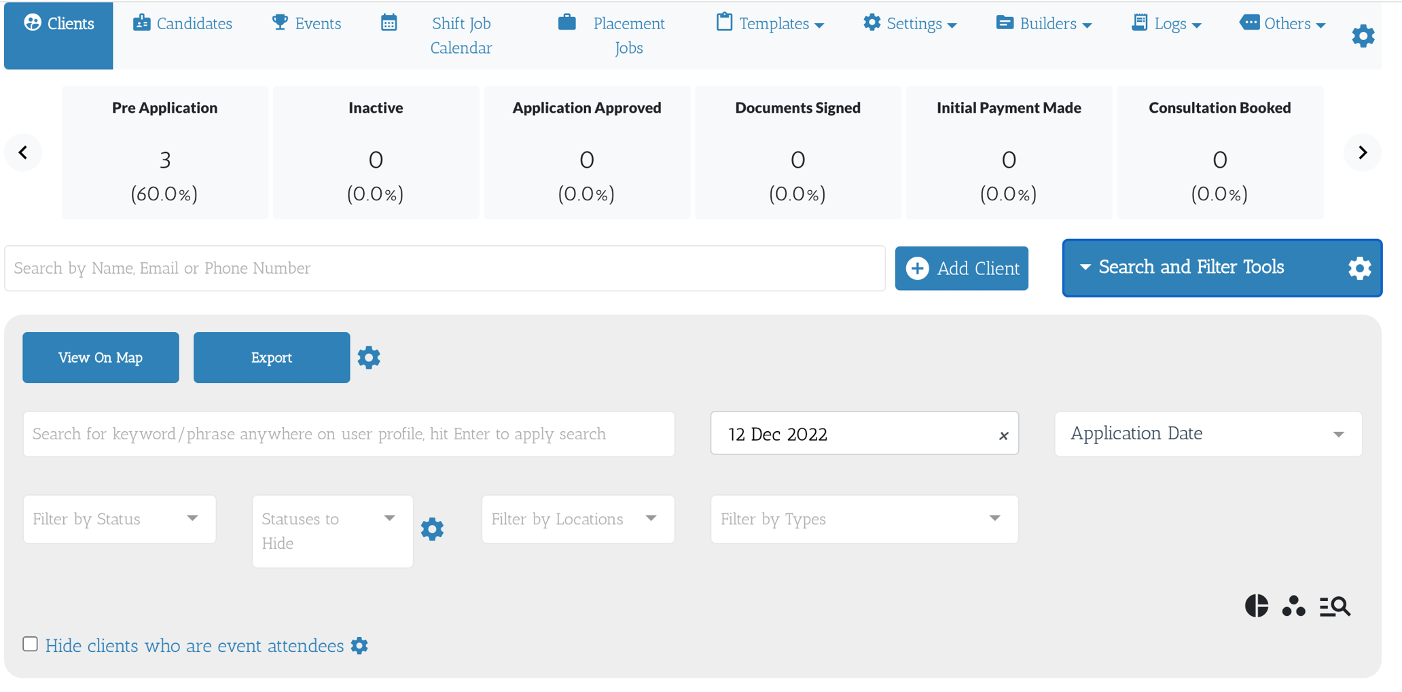Screen dimensions: 1402x692
Task: Select the scatter plot view icon
Action: pyautogui.click(x=1293, y=606)
